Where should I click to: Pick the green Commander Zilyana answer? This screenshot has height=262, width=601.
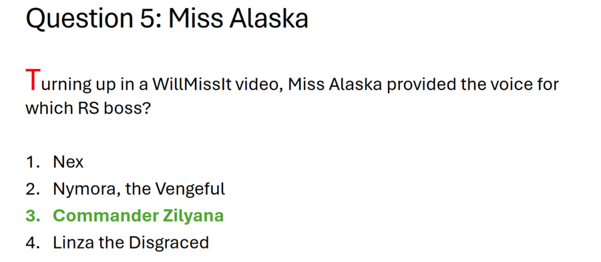tap(138, 216)
